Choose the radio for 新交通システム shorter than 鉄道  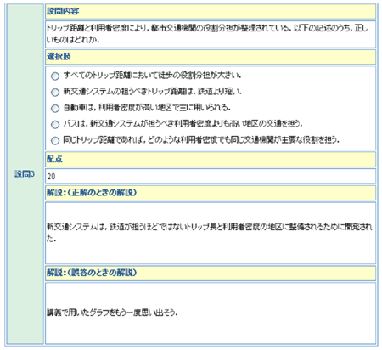(x=55, y=92)
